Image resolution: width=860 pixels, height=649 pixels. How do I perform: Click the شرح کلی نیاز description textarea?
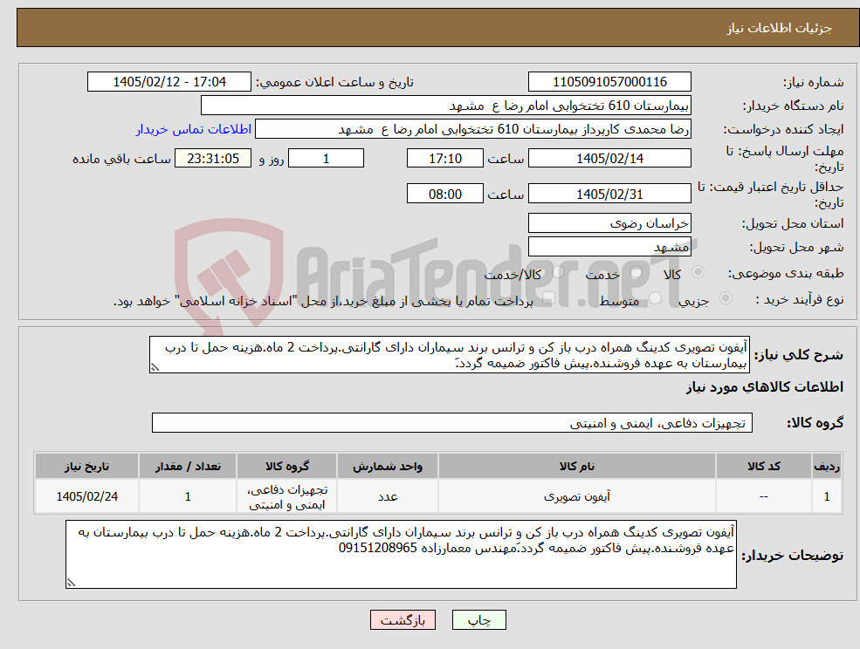[449, 355]
